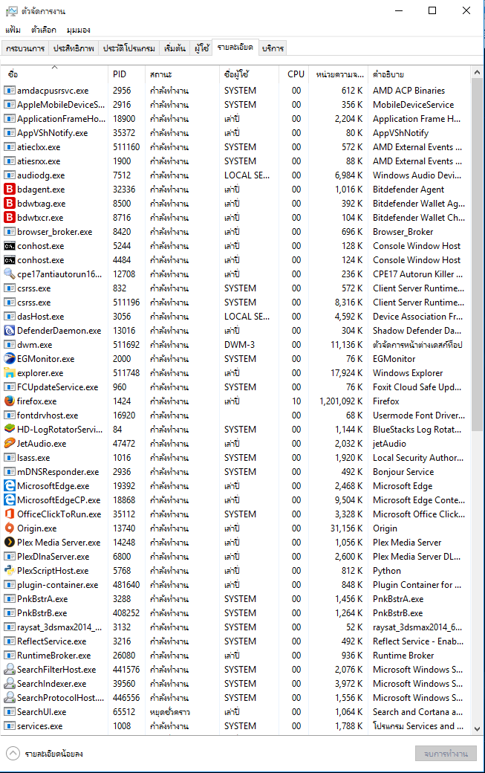Open the แฟ้ม menu

(x=13, y=30)
